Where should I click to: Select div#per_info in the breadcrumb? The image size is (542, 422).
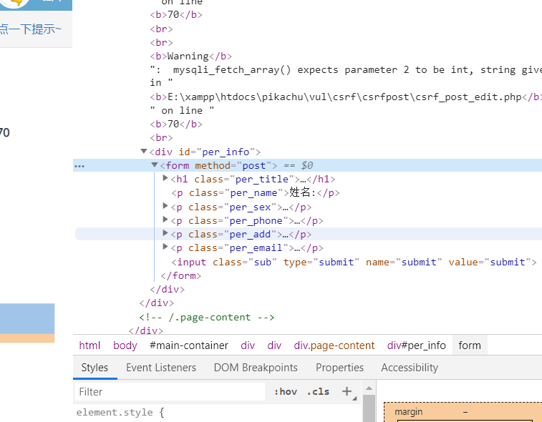pyautogui.click(x=416, y=345)
